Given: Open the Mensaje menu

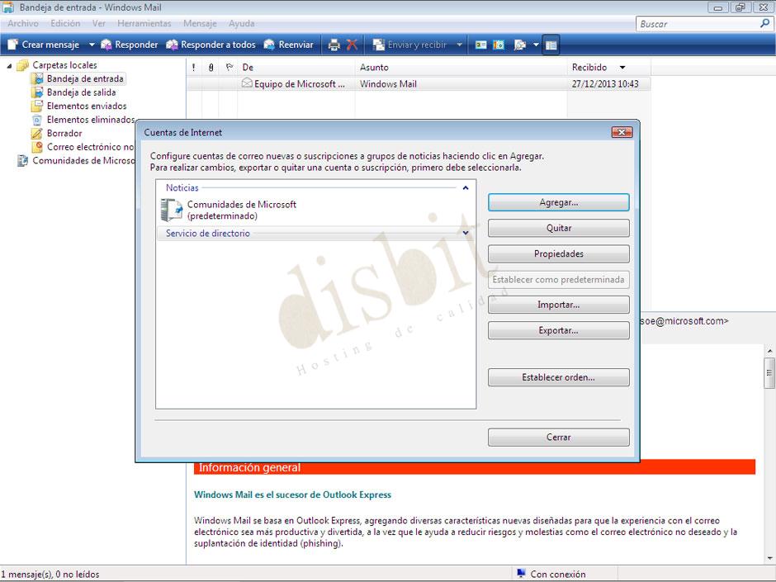Looking at the screenshot, I should pyautogui.click(x=200, y=23).
